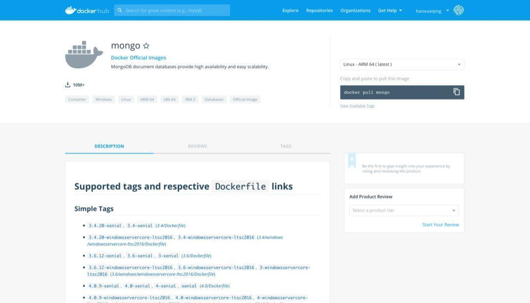Select the x86-64 tag chip

click(x=169, y=100)
